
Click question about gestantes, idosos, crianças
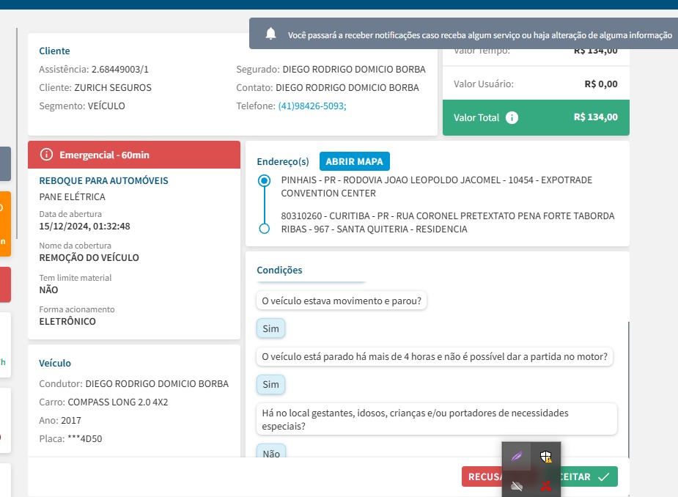(437, 419)
